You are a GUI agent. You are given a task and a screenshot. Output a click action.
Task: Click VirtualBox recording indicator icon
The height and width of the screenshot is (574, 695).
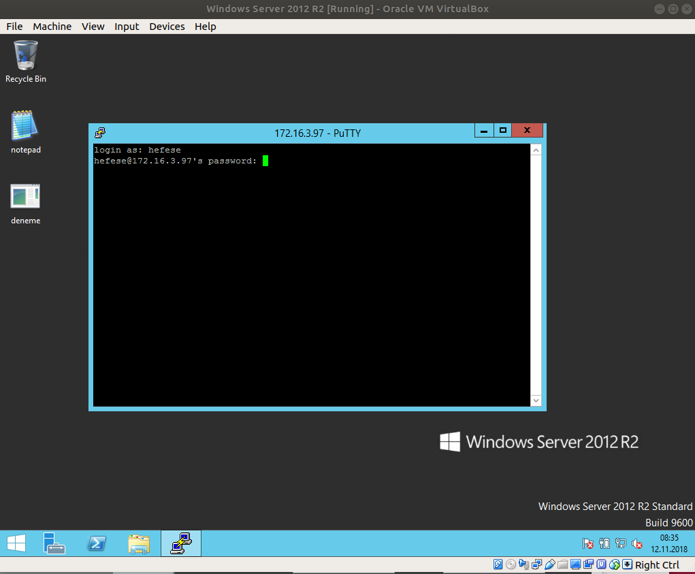click(x=588, y=564)
